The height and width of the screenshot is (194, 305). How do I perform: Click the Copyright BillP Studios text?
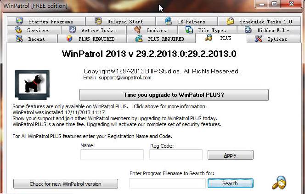pos(161,71)
